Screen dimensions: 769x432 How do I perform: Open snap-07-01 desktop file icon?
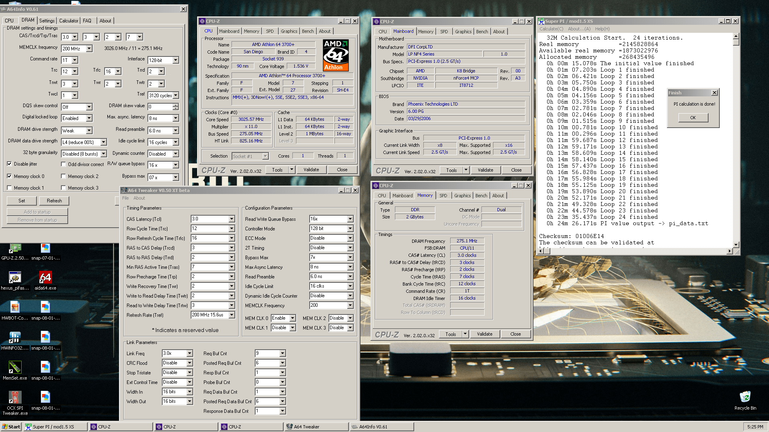(x=45, y=248)
